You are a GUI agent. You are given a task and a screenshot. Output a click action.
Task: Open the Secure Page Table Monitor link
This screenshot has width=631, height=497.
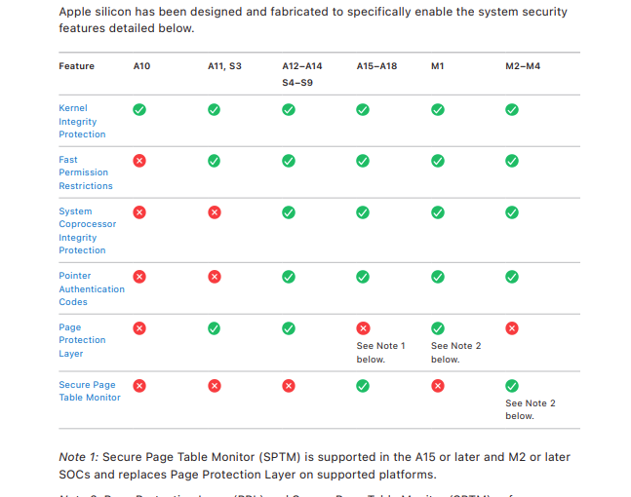(90, 391)
